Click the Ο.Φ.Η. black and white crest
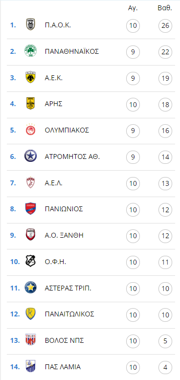The height and width of the screenshot is (380, 180). [31, 262]
